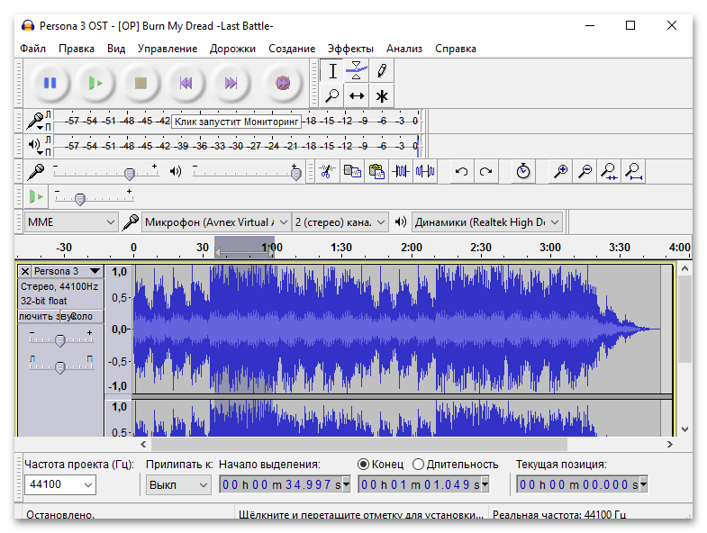Paste audio with the clipboard icon
This screenshot has width=707, height=533.
click(376, 171)
